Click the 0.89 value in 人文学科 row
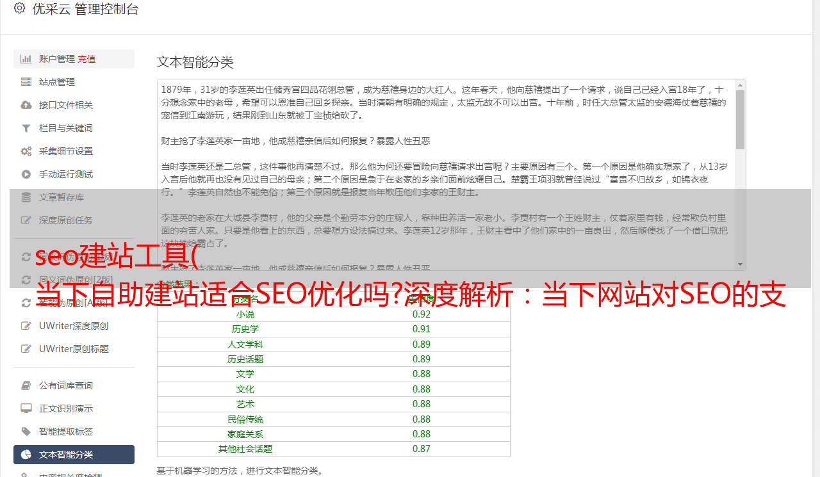 click(x=422, y=344)
